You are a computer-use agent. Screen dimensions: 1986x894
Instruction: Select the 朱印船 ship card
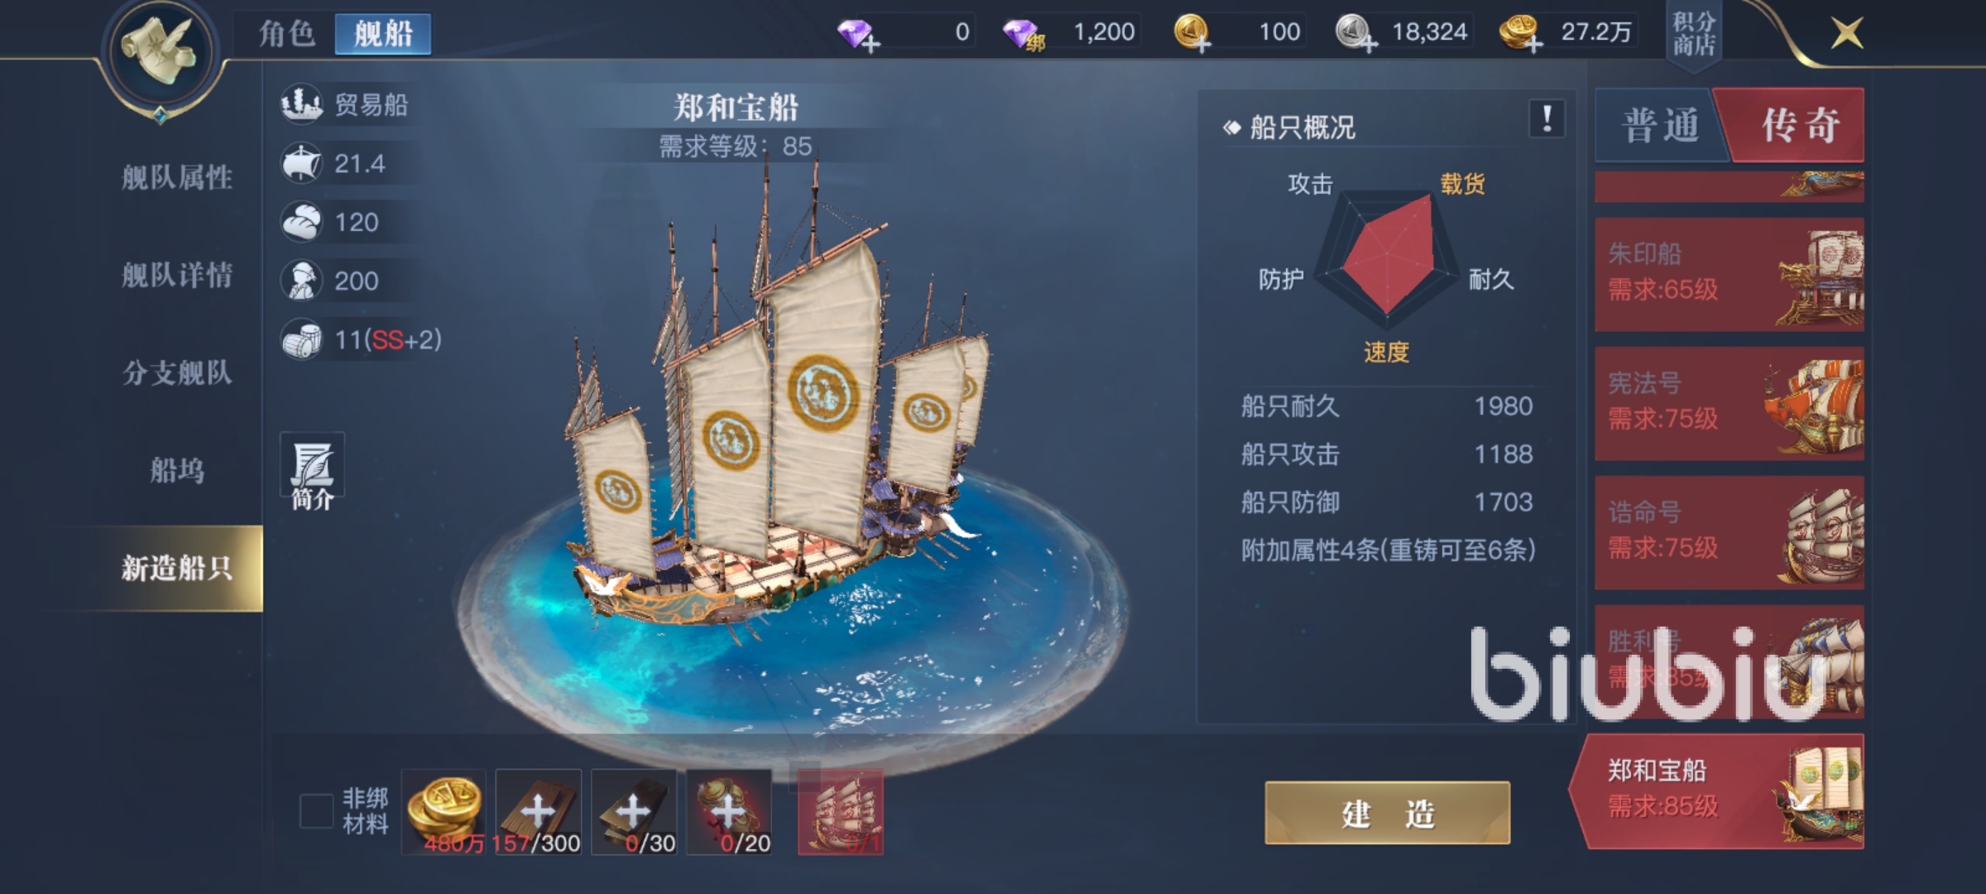coord(1729,274)
